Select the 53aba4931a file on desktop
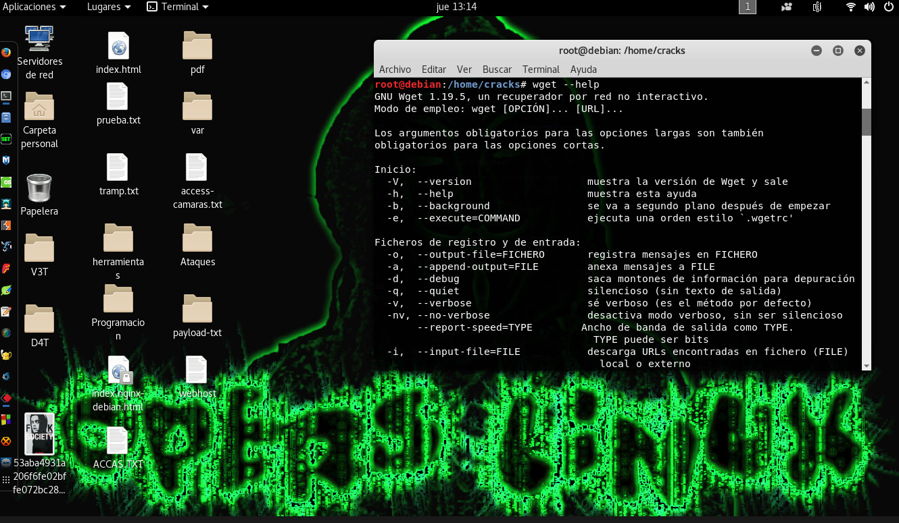This screenshot has height=523, width=899. (39, 476)
